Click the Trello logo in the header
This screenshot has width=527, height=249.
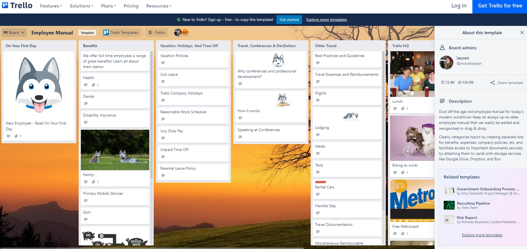pyautogui.click(x=17, y=6)
